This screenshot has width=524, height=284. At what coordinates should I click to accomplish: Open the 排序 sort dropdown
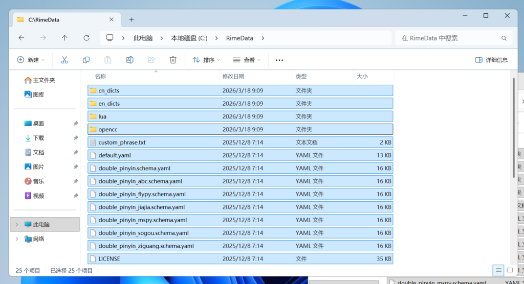[208, 60]
